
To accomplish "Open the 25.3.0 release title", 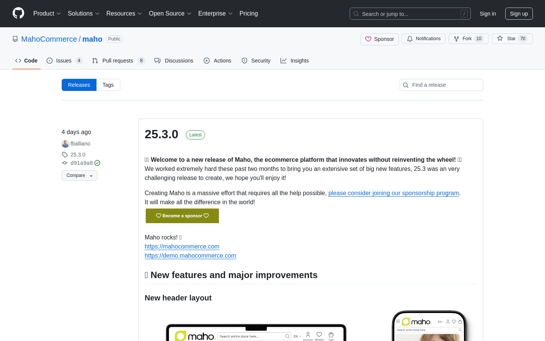I will point(162,134).
